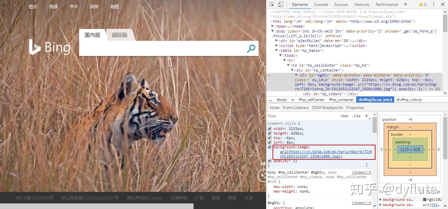Open the Performance tab
This screenshot has width=448, height=209.
pyautogui.click(x=387, y=5)
